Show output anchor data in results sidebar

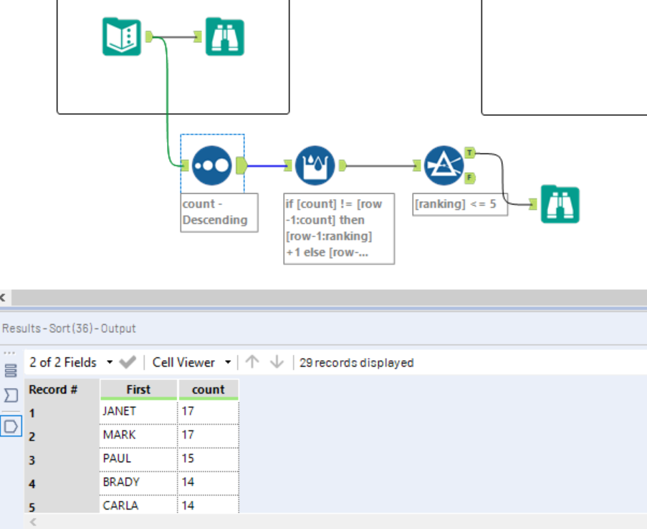pyautogui.click(x=11, y=427)
